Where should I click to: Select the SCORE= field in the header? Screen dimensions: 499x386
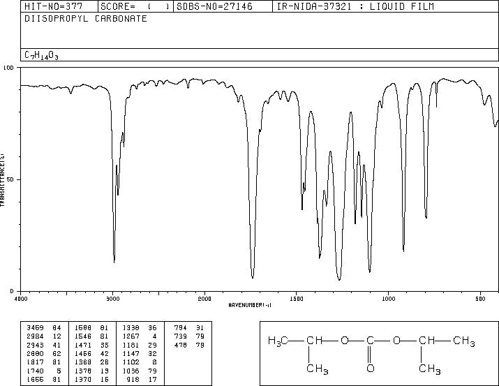pyautogui.click(x=135, y=6)
